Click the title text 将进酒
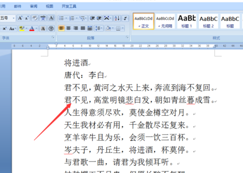This screenshot has height=173, width=243. pos(76,63)
